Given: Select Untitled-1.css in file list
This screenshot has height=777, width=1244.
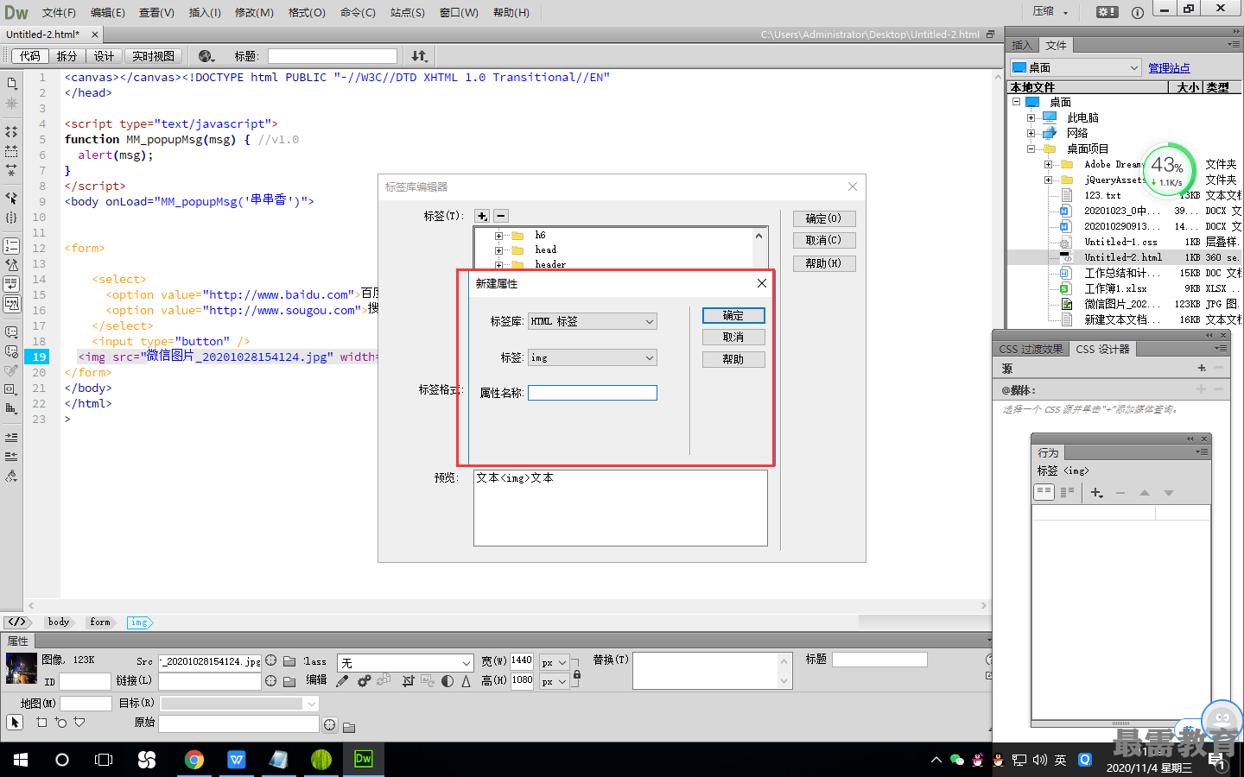Looking at the screenshot, I should (1120, 242).
